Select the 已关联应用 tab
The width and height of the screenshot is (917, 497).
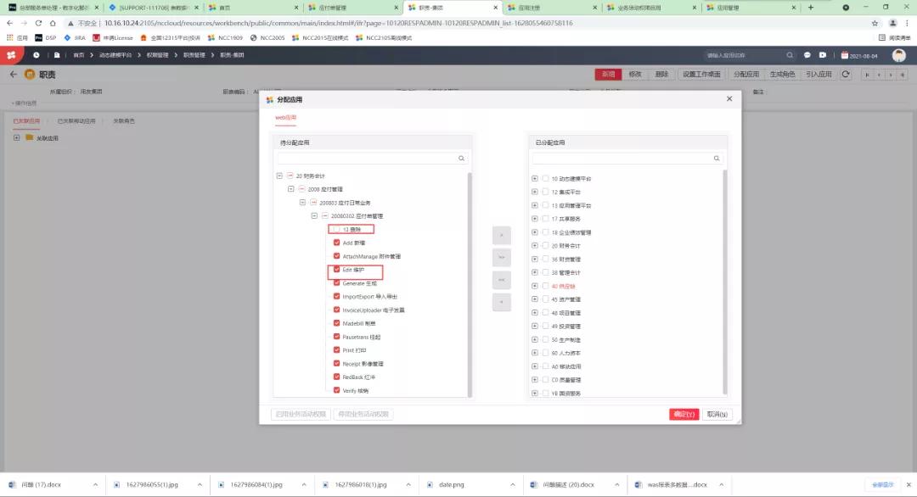(26, 121)
